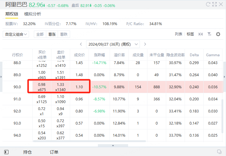Expand panel to full screen
The image size is (226, 156).
pyautogui.click(x=214, y=4)
